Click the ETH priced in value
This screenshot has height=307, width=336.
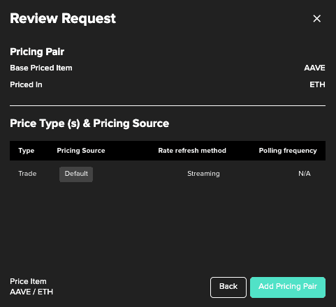(x=317, y=84)
